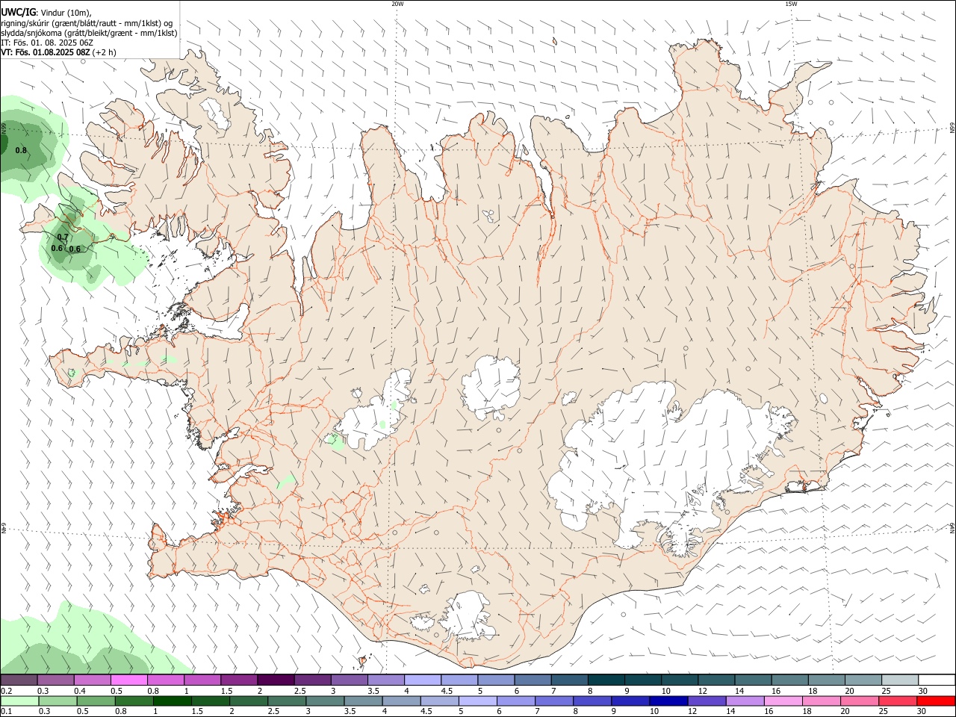Pick the red 25 swatch in the rain scale
This screenshot has height=717, width=956.
pyautogui.click(x=897, y=701)
